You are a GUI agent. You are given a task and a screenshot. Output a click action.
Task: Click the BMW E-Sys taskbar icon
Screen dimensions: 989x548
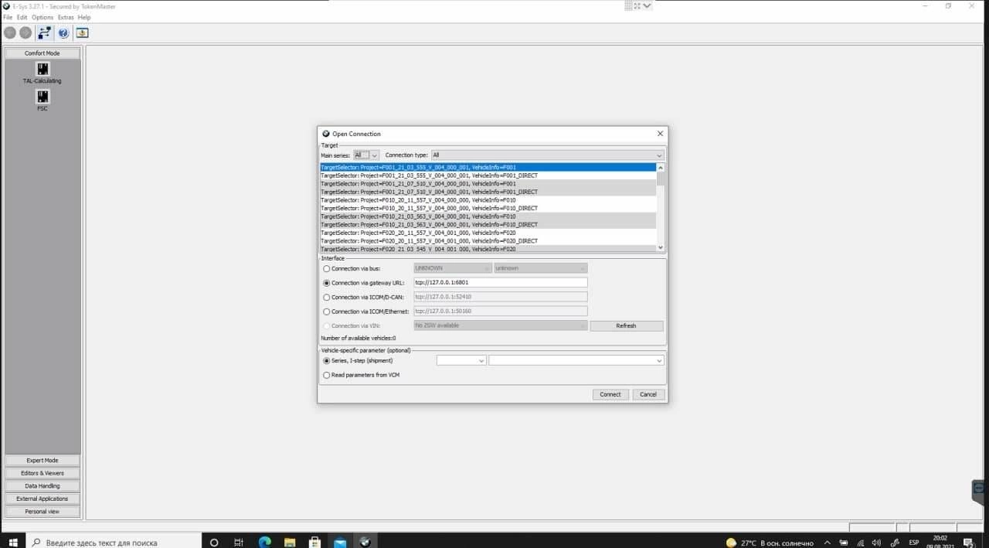tap(365, 543)
